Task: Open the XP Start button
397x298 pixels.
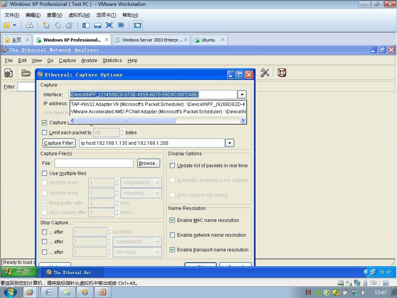Action: 19,272
